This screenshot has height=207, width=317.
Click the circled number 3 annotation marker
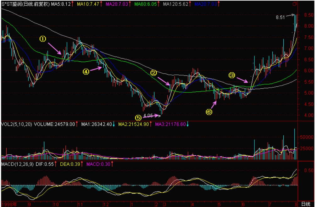[232, 75]
